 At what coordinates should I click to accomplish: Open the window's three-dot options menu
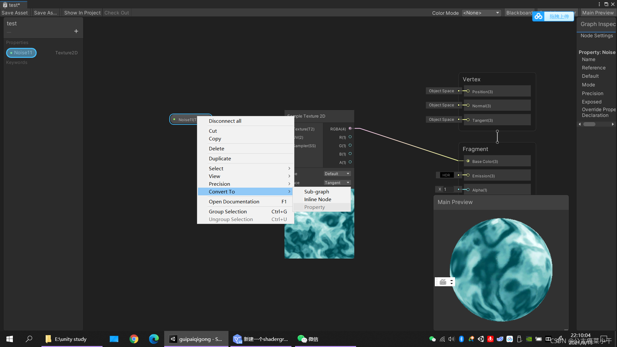(599, 4)
